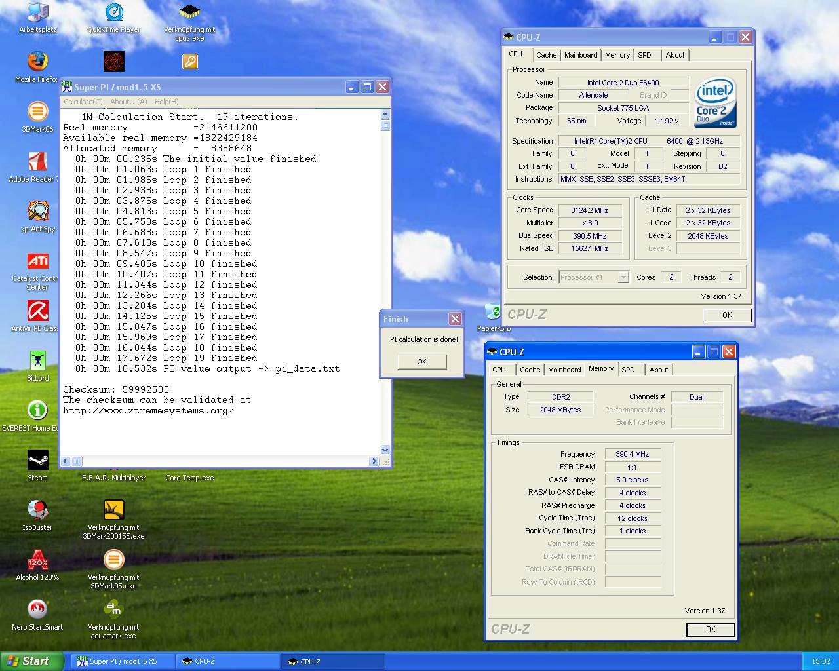Viewport: 839px width, 671px height.
Task: Select Super PI / mod1.5 XS taskbar button
Action: point(123,662)
